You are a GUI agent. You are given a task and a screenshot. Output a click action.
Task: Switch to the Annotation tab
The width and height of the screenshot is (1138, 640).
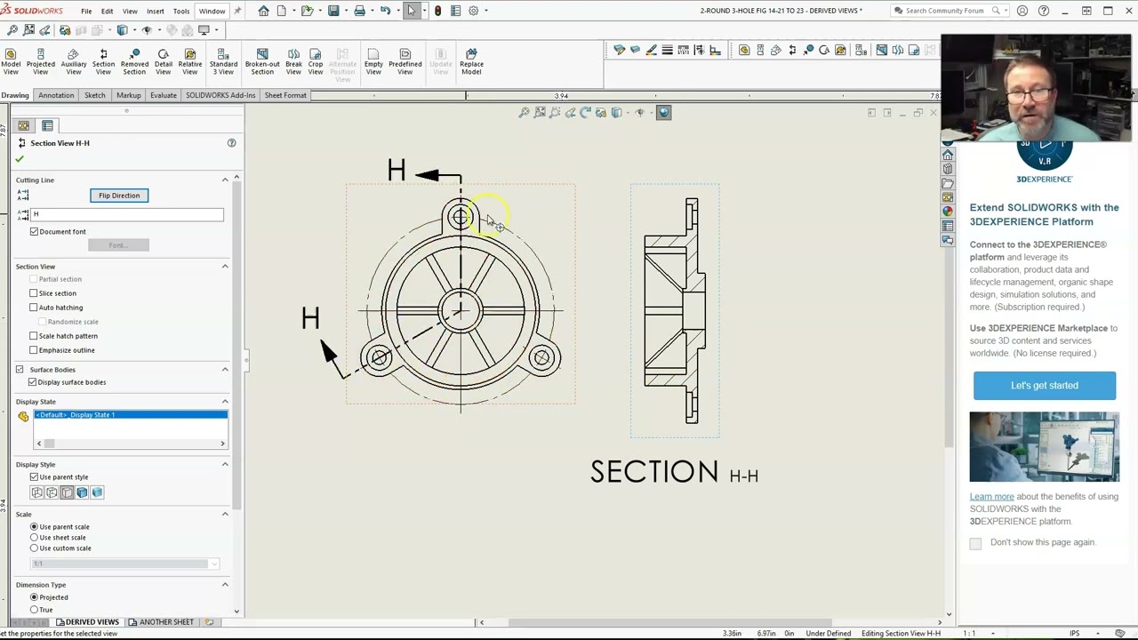tap(56, 95)
